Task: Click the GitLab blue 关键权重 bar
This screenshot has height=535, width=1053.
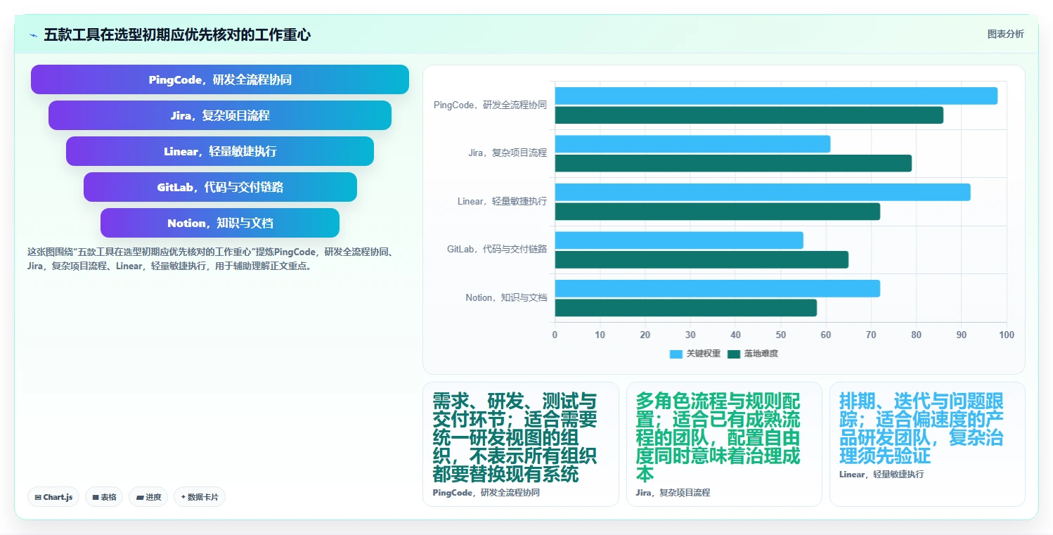Action: click(x=679, y=240)
